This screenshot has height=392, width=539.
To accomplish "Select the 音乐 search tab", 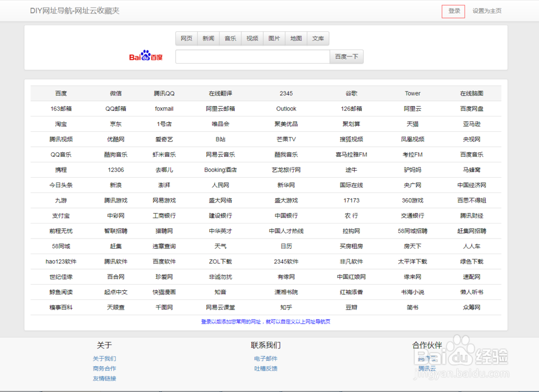I will (230, 38).
